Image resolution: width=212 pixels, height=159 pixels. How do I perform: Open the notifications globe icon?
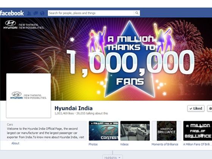42,13
